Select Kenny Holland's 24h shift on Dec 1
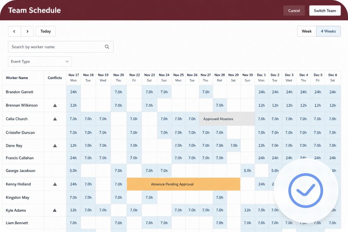Viewport: 348px width, 232px height. (261, 184)
